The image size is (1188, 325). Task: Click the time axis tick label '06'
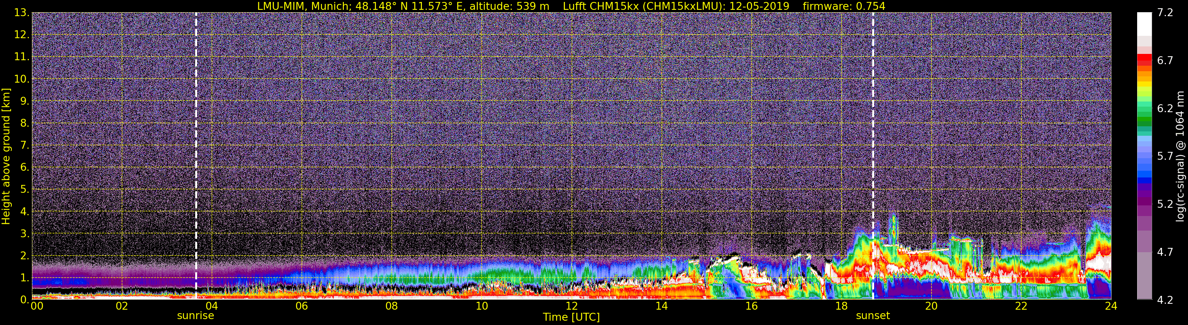click(x=302, y=306)
